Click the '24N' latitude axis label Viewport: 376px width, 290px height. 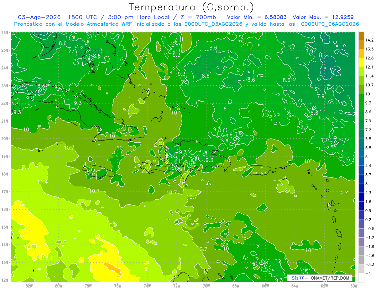pyautogui.click(x=4, y=68)
